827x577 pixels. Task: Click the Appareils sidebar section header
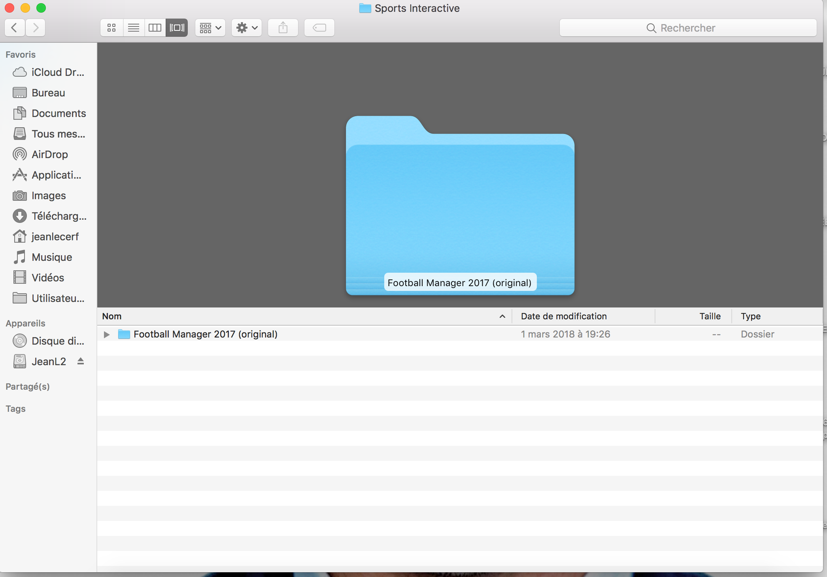coord(25,323)
